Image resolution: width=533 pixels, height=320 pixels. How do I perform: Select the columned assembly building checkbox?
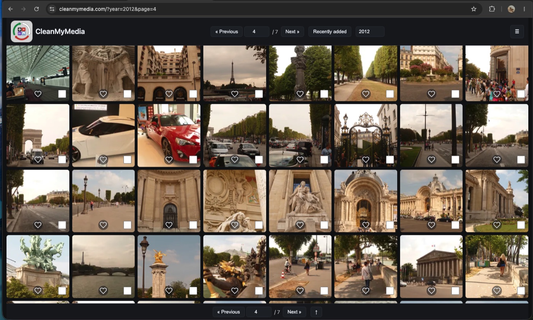pos(455,291)
